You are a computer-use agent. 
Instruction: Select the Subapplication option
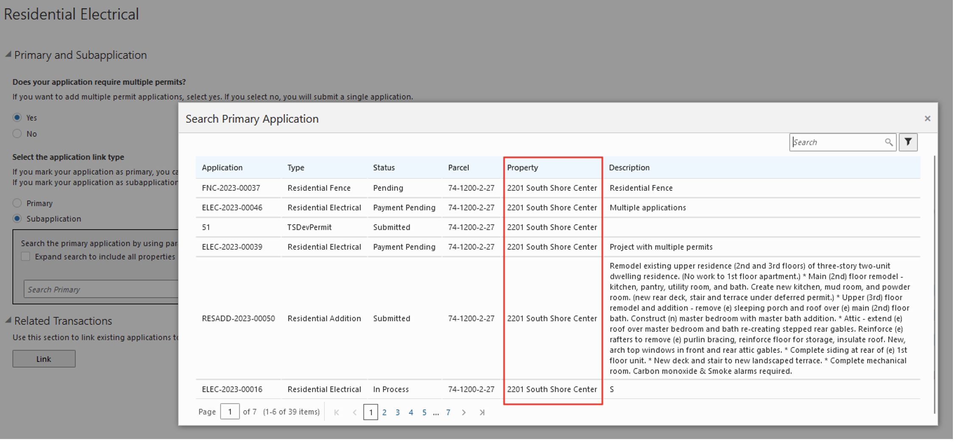(x=17, y=218)
